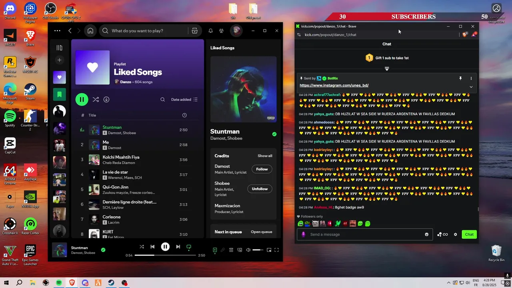Viewport: 512px width, 288px height.
Task: Open Spotify browse icon in search bar
Action: [x=194, y=31]
